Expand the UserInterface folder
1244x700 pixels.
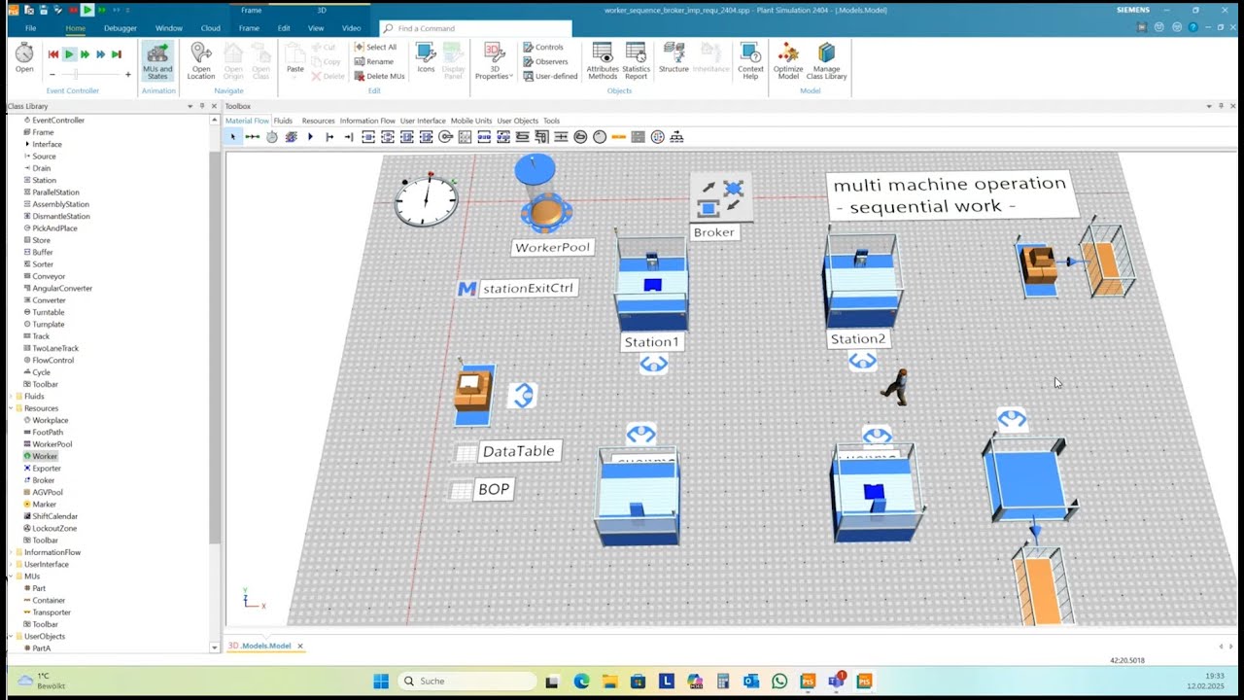point(12,564)
